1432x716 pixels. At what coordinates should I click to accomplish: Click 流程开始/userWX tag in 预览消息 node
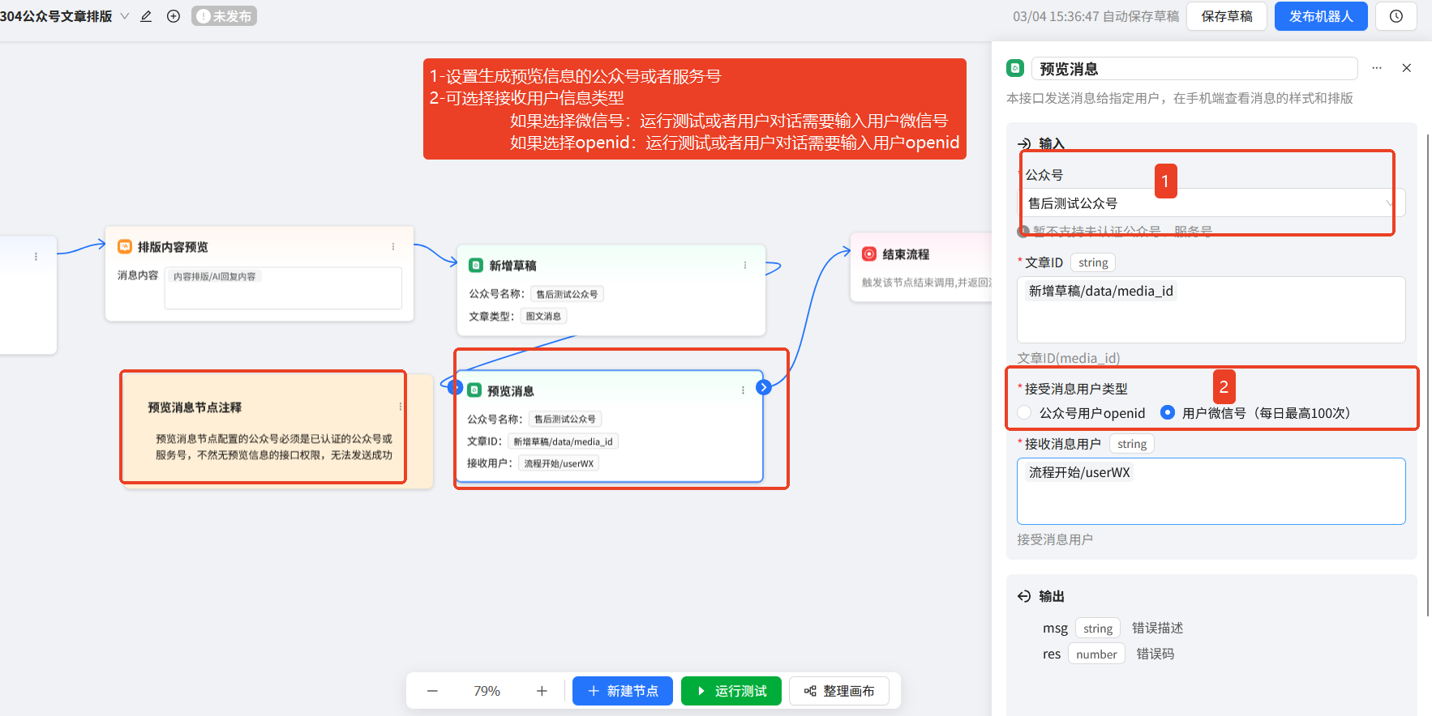(x=559, y=463)
